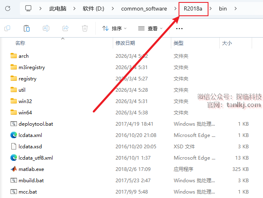Expand chevron after bin breadcrumb

click(236, 8)
